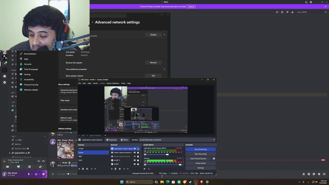329x185 pixels.
Task: Open Discord user settings gear
Action: [43, 174]
